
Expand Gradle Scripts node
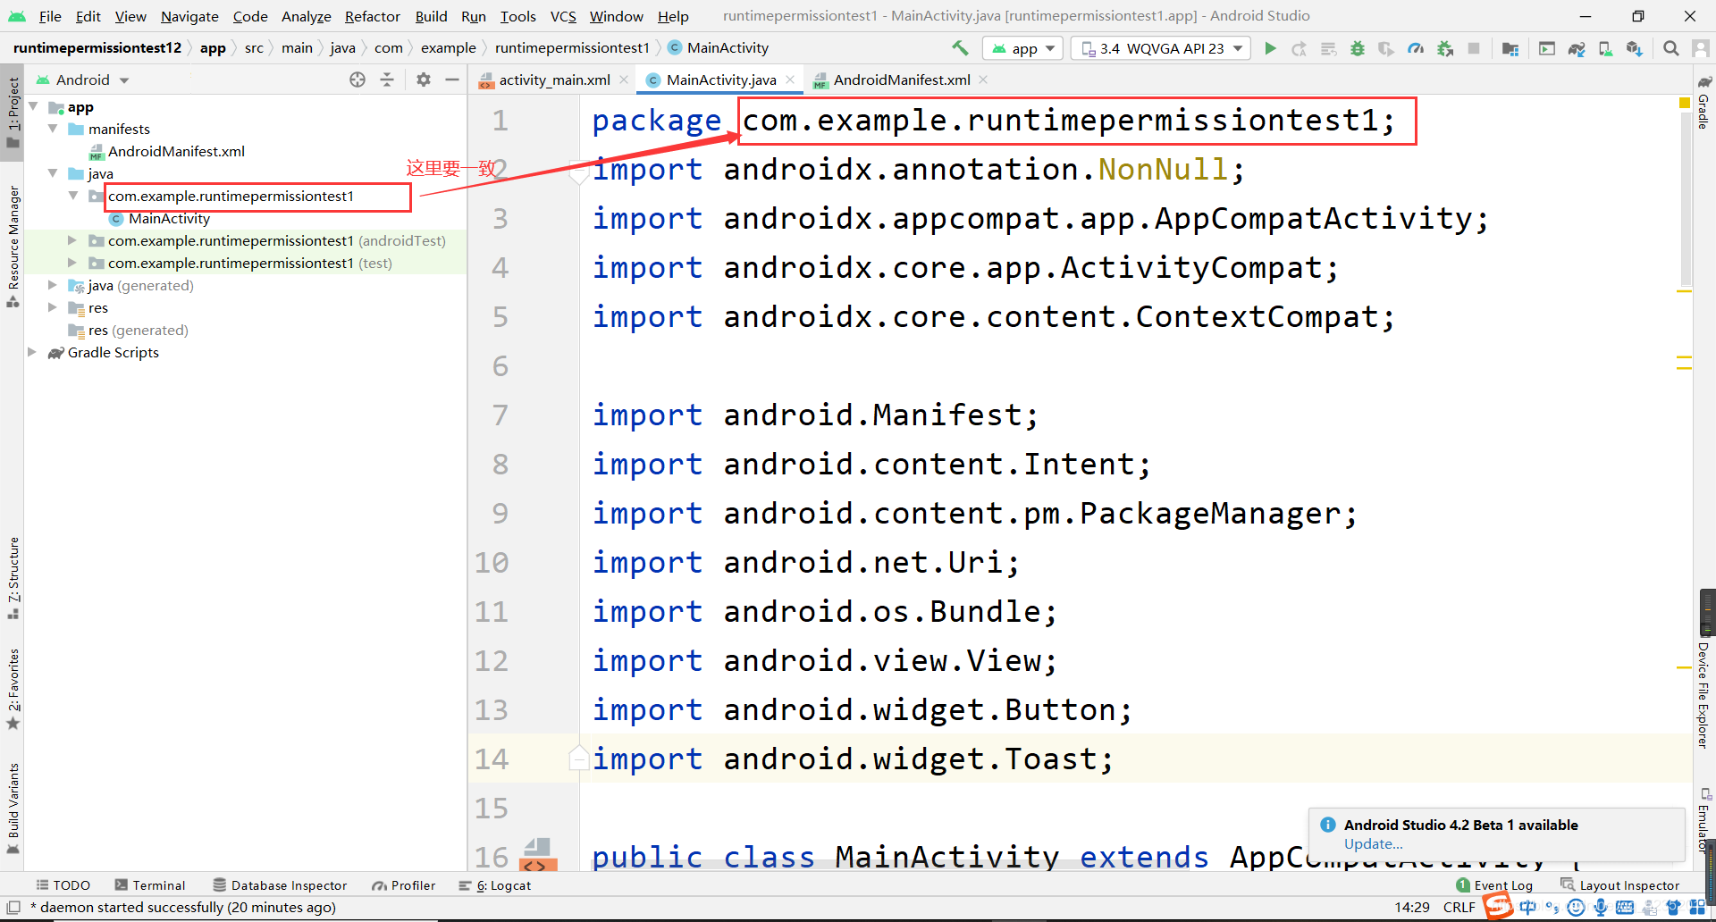coord(33,352)
